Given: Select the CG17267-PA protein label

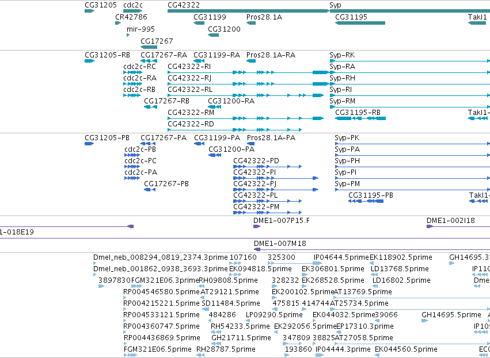Looking at the screenshot, I should (x=164, y=138).
